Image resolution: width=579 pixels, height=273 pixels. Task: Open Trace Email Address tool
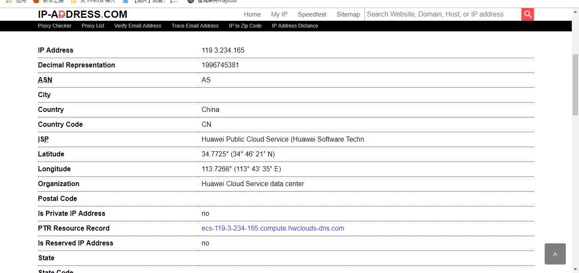(195, 26)
